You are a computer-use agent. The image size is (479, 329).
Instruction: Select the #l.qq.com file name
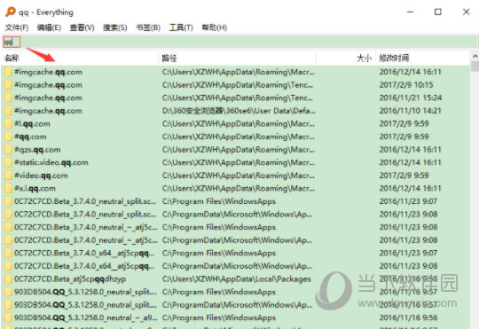[32, 124]
